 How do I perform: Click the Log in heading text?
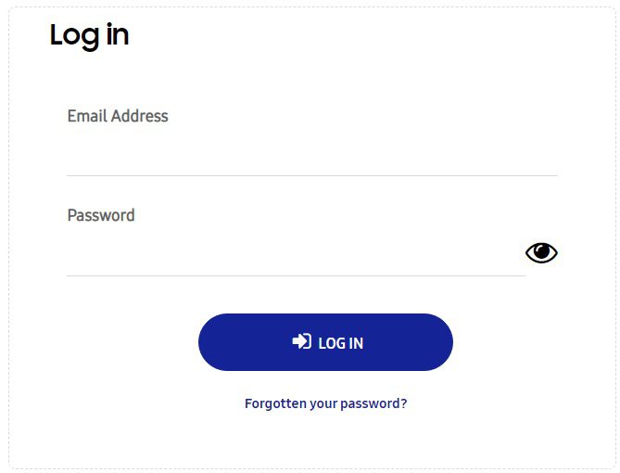point(89,35)
